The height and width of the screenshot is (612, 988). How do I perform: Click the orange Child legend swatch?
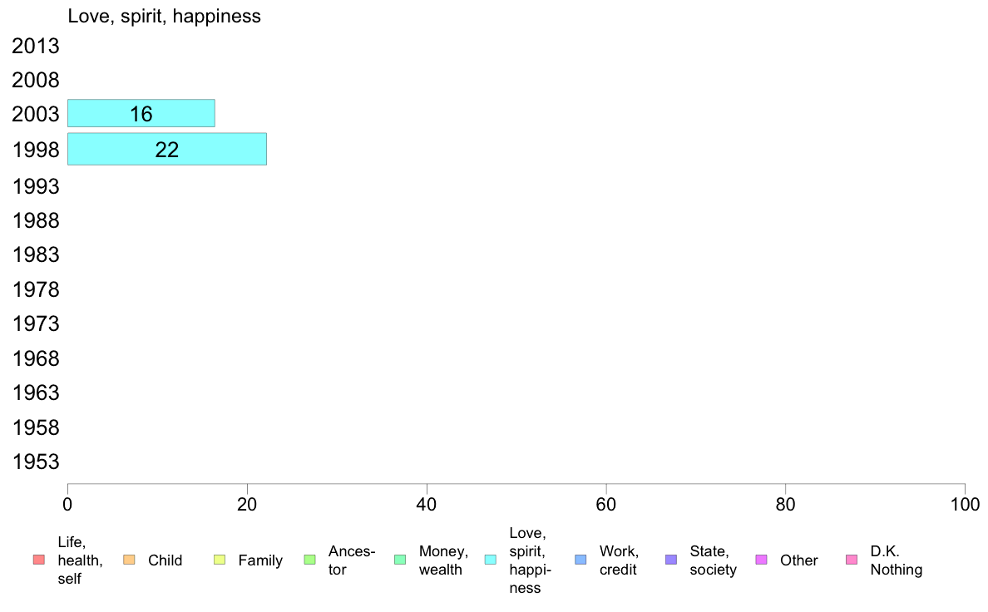129,560
